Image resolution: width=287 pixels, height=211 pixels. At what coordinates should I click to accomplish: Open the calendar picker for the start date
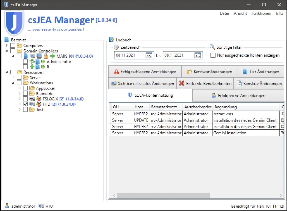(x=149, y=55)
